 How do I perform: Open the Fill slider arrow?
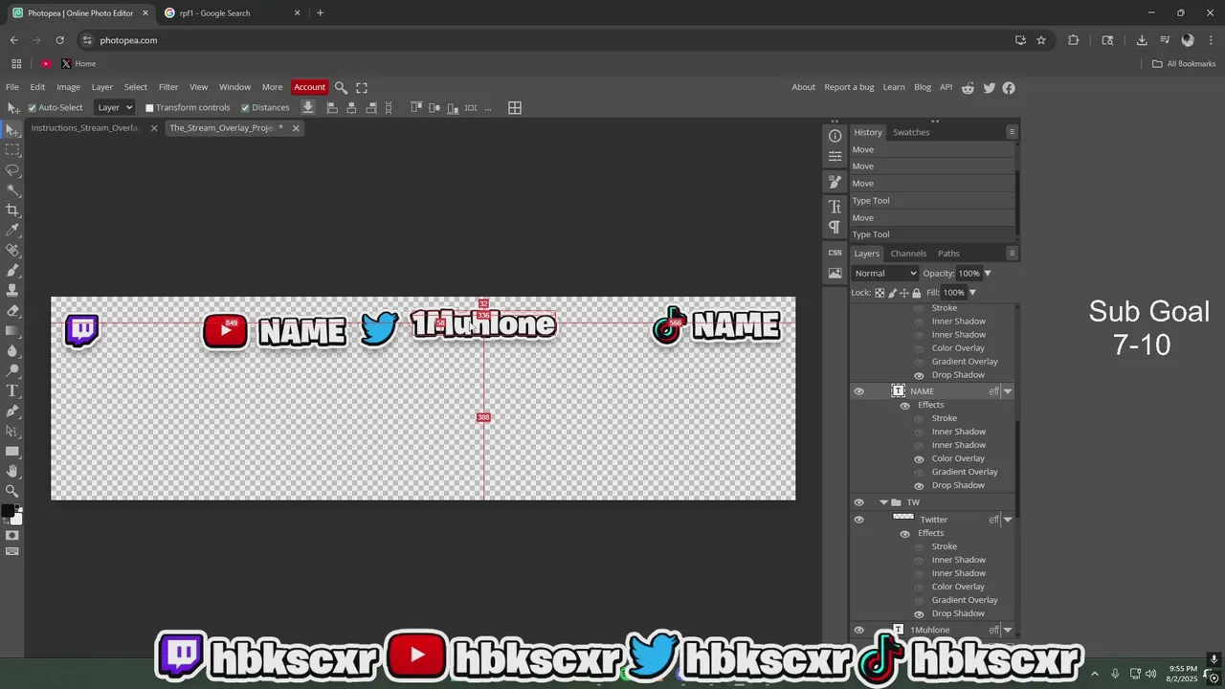(x=972, y=293)
